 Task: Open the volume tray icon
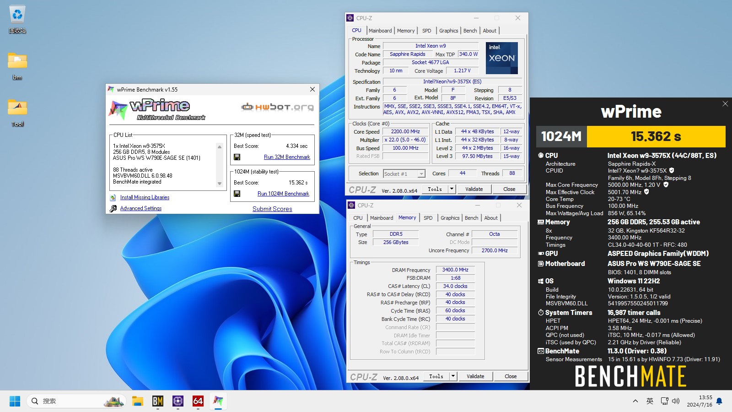coord(676,401)
